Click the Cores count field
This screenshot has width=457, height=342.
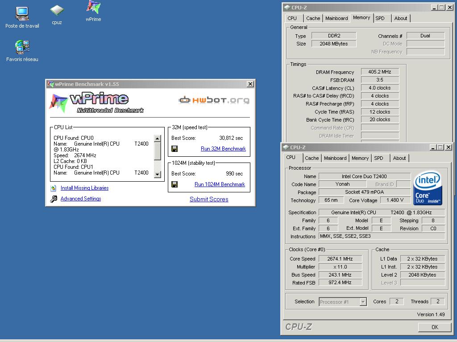point(396,301)
